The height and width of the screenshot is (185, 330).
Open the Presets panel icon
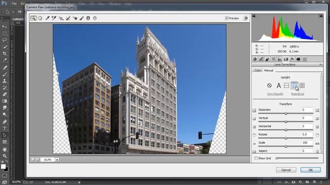tap(304, 59)
